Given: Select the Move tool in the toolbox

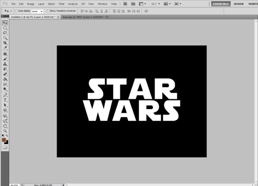Looking at the screenshot, I should 5,23.
